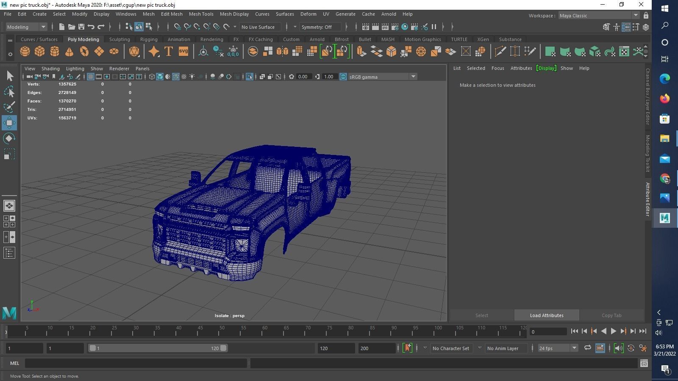Screen dimensions: 678x381
Task: Open the Outliner layout icon in toolbox
Action: click(9, 253)
